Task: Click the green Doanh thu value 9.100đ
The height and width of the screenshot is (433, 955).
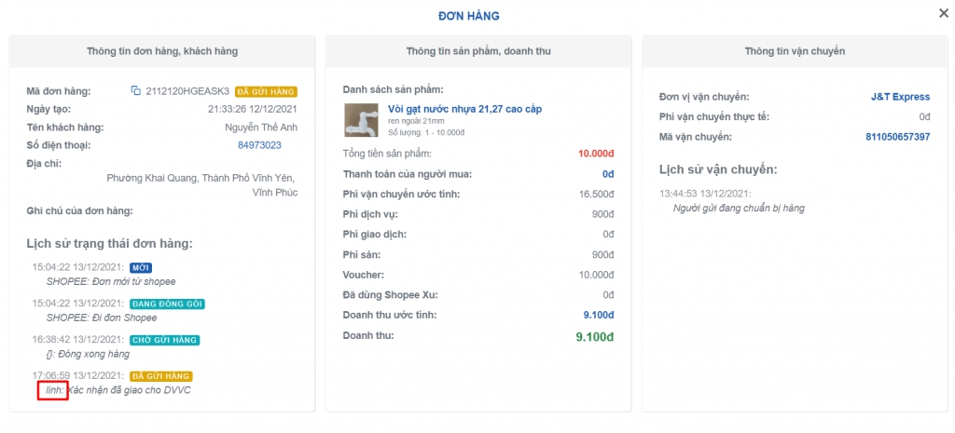Action: point(594,336)
